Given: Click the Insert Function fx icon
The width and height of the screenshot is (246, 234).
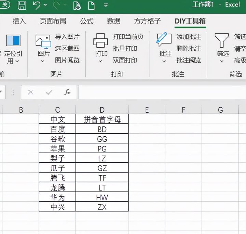Looking at the screenshot, I should tap(67, 92).
